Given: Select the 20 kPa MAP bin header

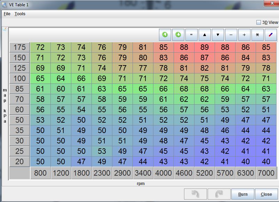Looking at the screenshot, I should pos(19,161).
